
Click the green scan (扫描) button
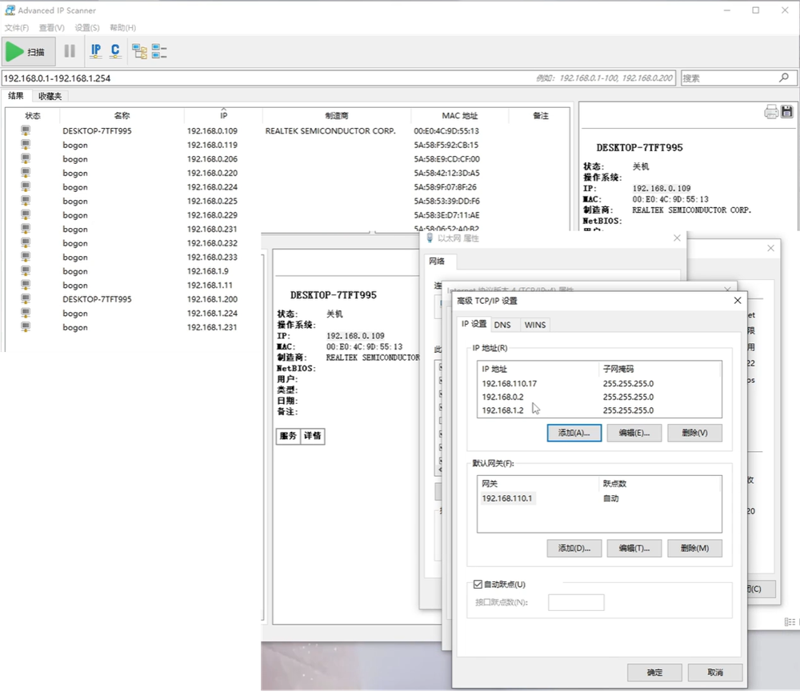pyautogui.click(x=29, y=51)
